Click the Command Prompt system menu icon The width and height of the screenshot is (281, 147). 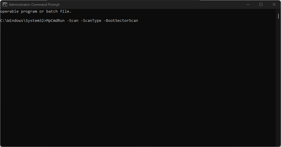(x=5, y=5)
